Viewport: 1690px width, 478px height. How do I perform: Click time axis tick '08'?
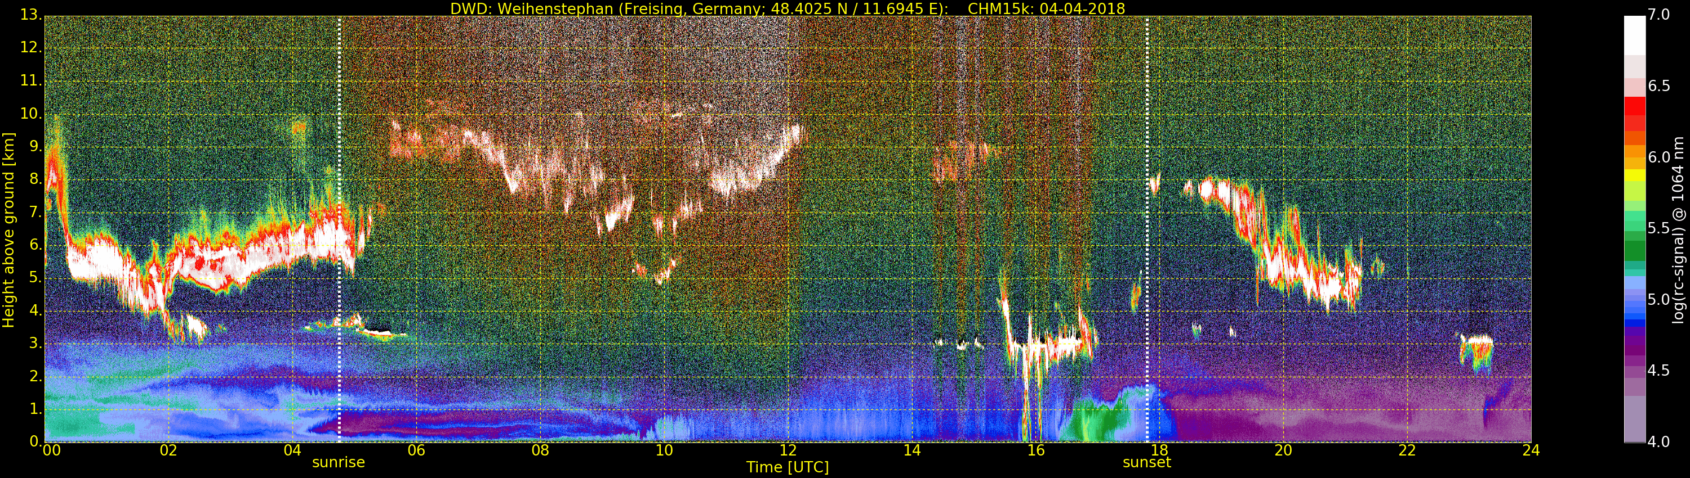coord(540,450)
